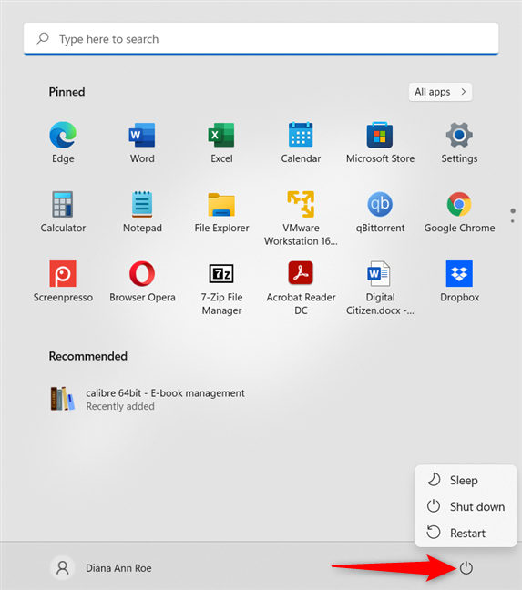Open the Settings gear app

[459, 142]
